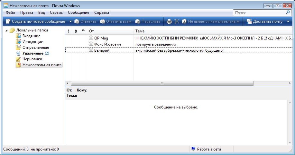Sort by the priority exclamation column header
This screenshot has width=295, height=155.
[69, 31]
